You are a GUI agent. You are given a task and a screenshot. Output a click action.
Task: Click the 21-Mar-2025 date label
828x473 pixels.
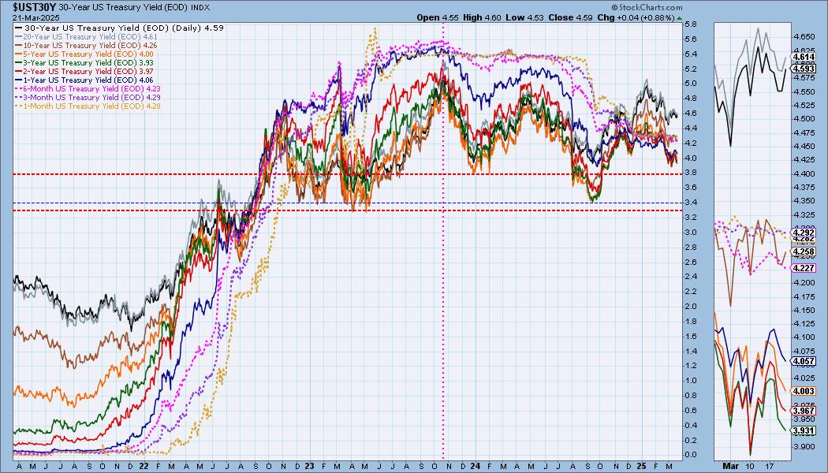[36, 17]
